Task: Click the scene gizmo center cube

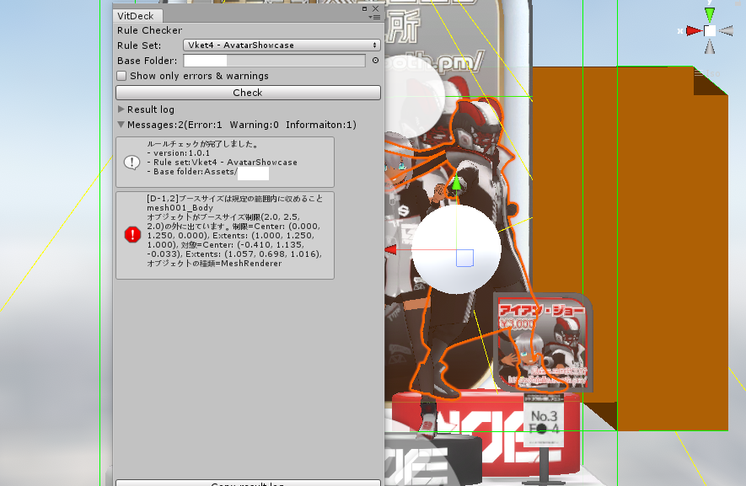Action: [710, 31]
